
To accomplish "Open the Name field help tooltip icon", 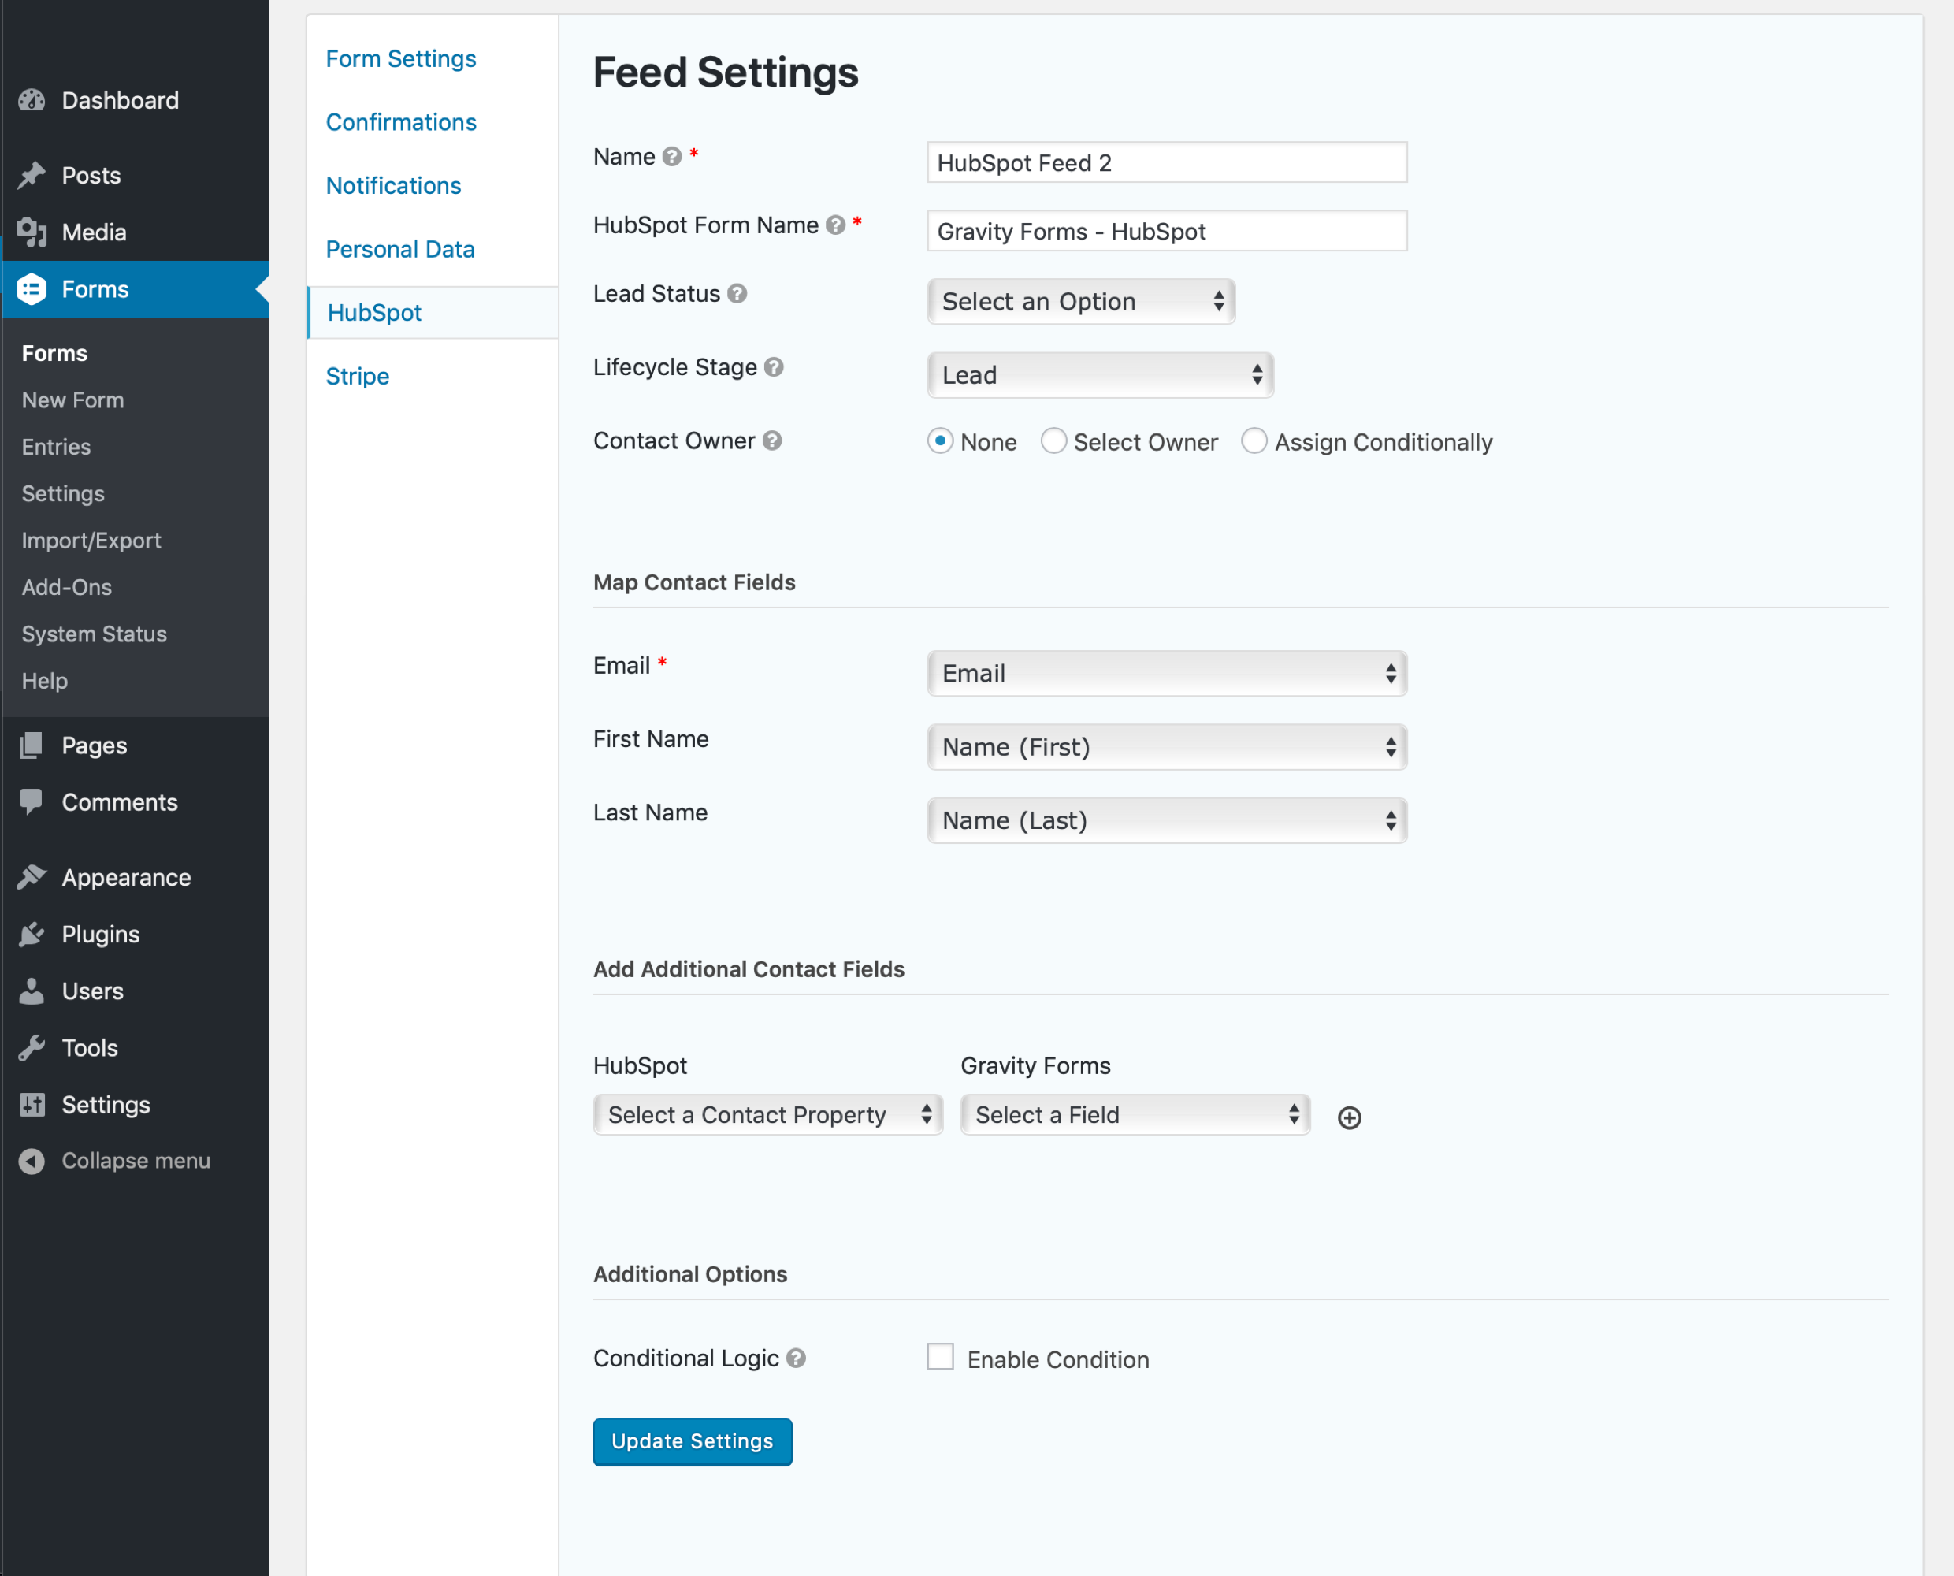I will [x=671, y=157].
